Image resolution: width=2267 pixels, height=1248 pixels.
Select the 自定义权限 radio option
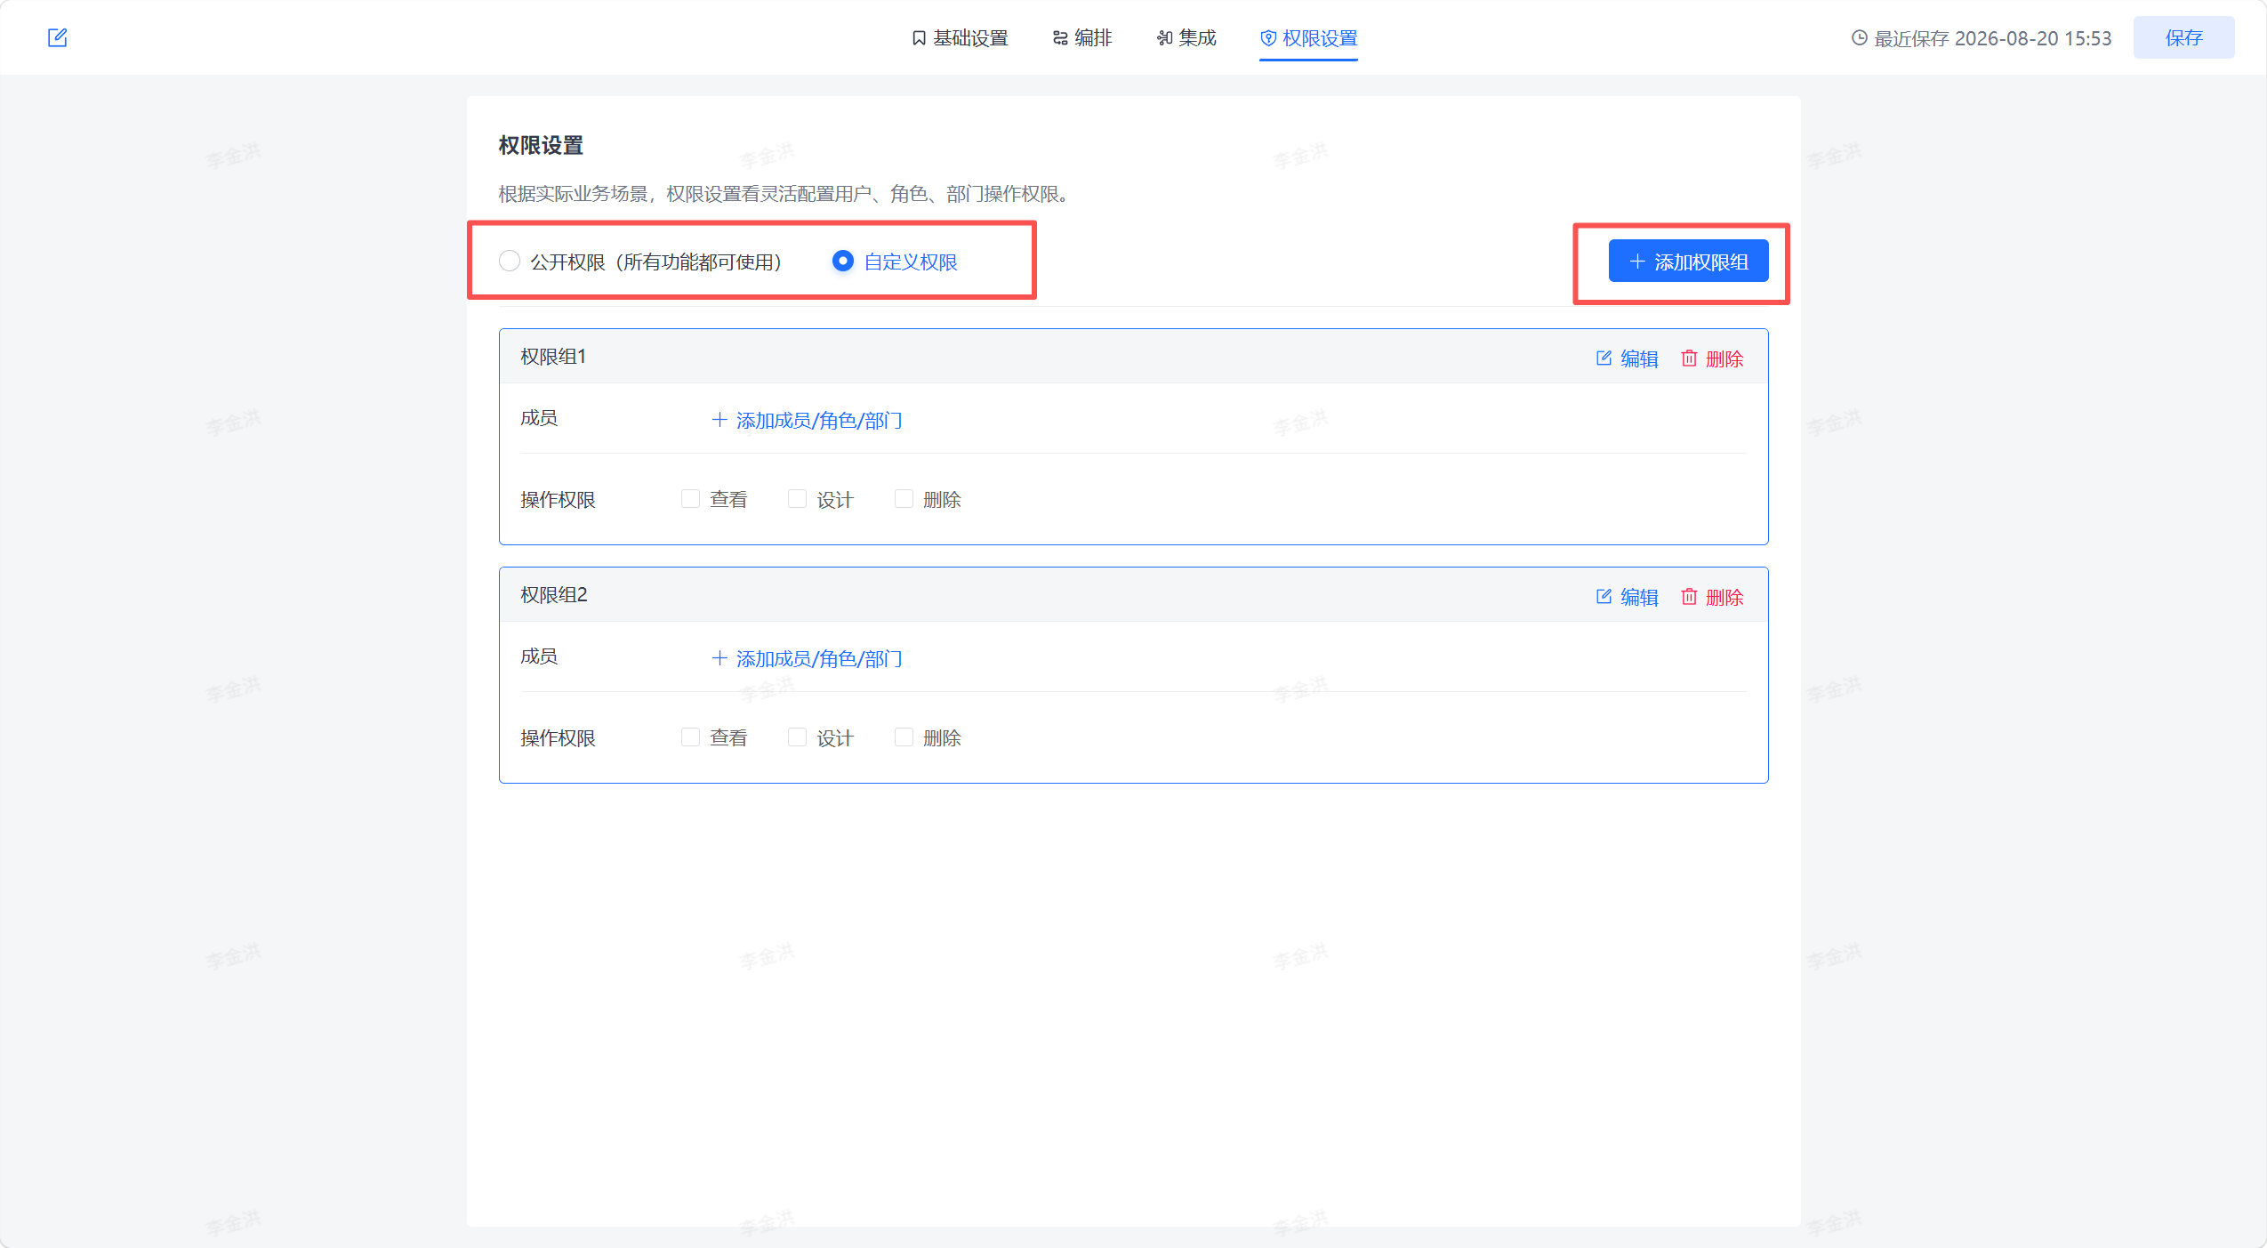(x=843, y=262)
